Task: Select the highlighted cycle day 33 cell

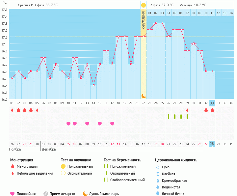Action: (212, 103)
